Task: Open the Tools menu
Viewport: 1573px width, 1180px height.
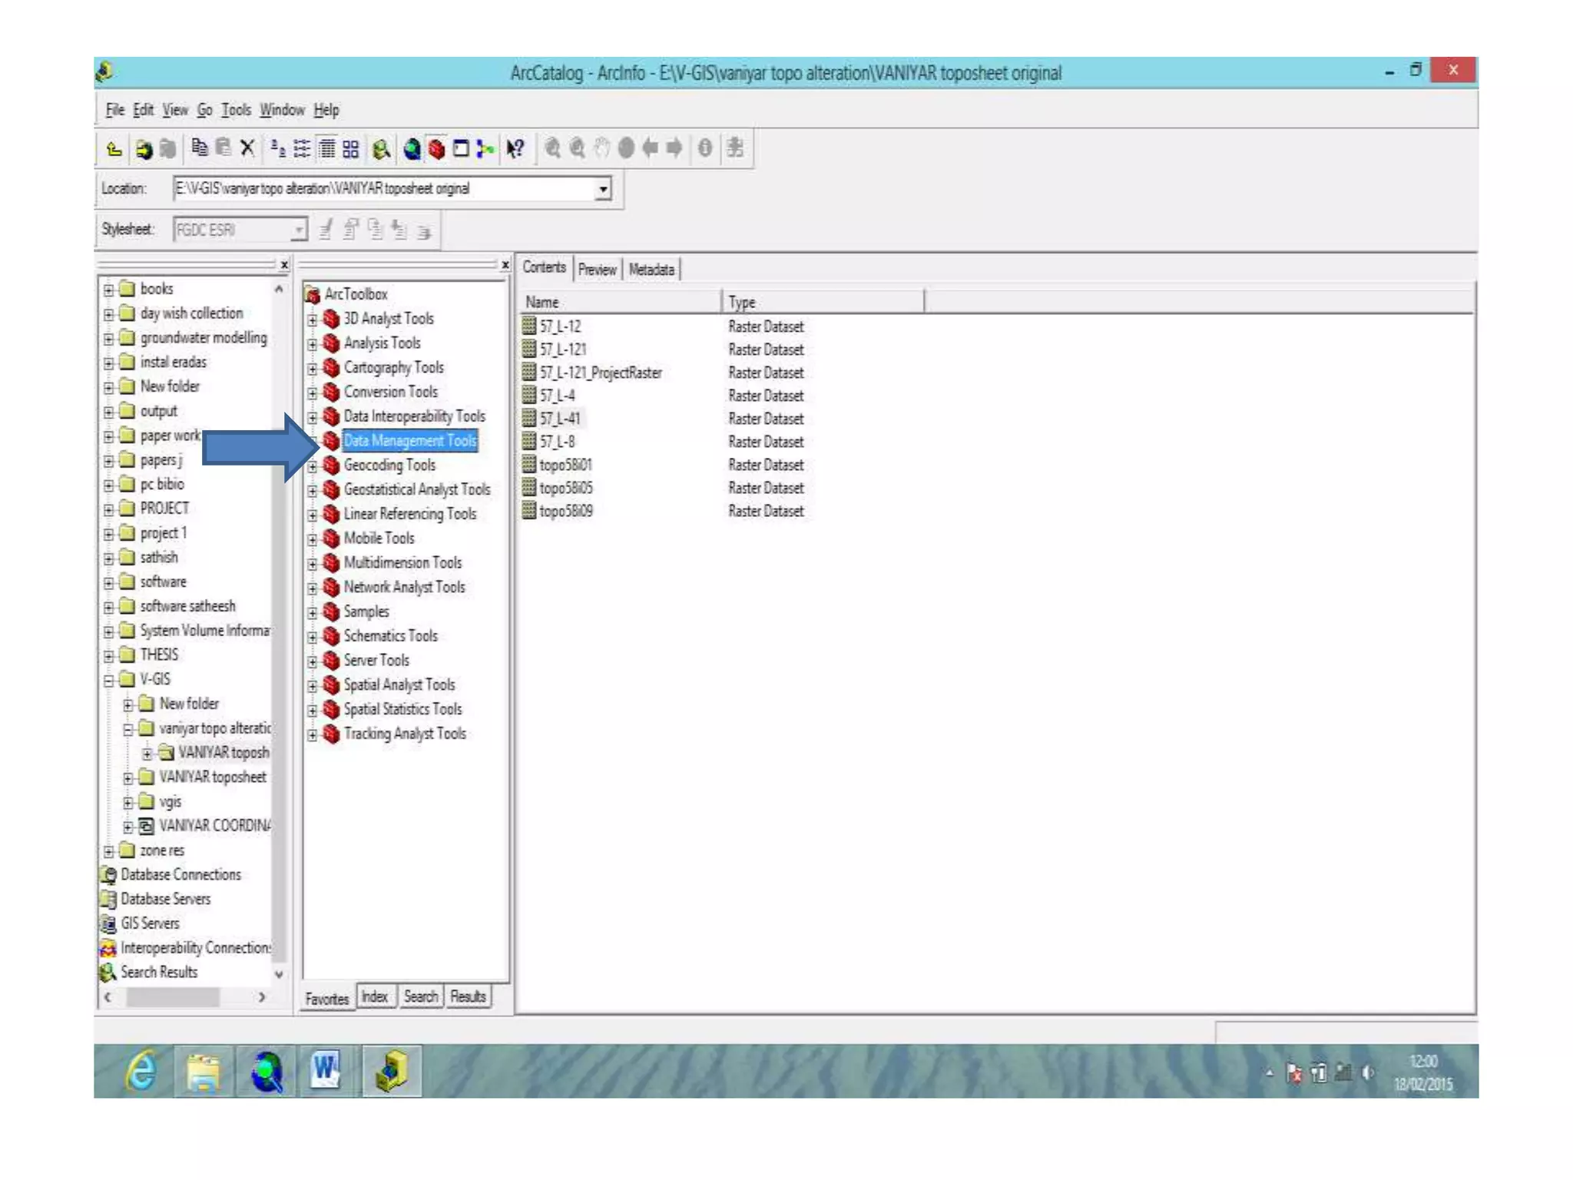Action: pos(236,110)
